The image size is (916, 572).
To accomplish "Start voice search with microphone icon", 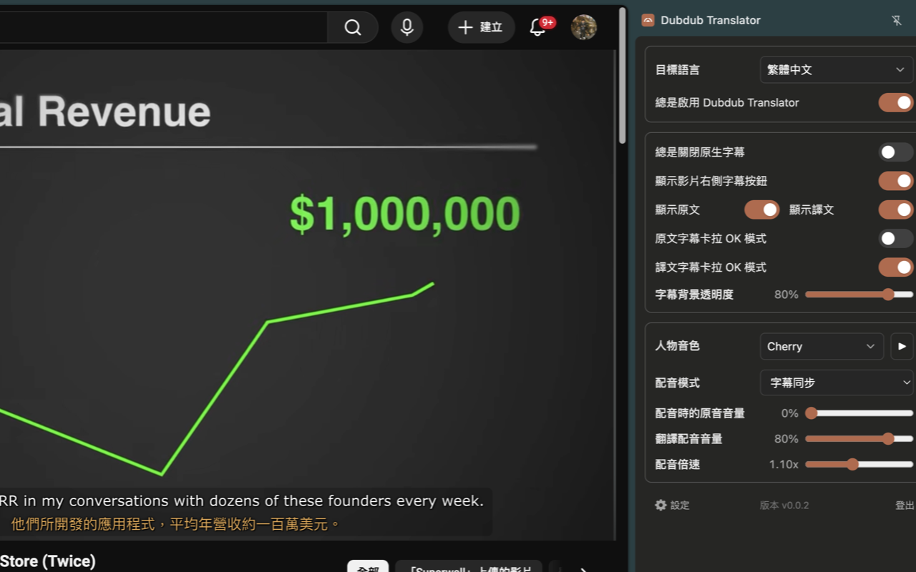I will (x=407, y=27).
